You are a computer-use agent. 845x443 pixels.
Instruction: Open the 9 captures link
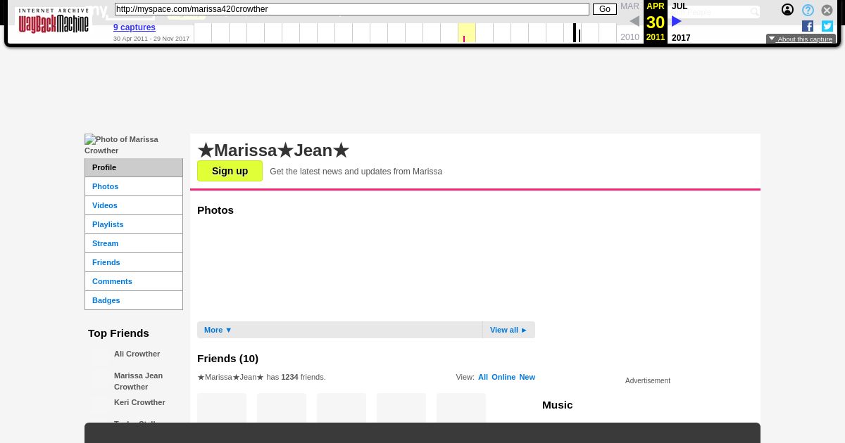tap(134, 27)
